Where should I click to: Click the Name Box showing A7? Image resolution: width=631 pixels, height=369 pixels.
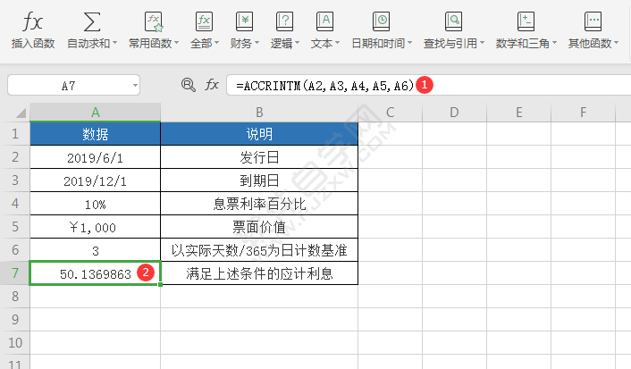(x=68, y=86)
